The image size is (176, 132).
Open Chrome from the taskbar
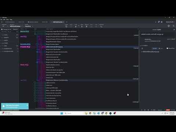click(90, 113)
